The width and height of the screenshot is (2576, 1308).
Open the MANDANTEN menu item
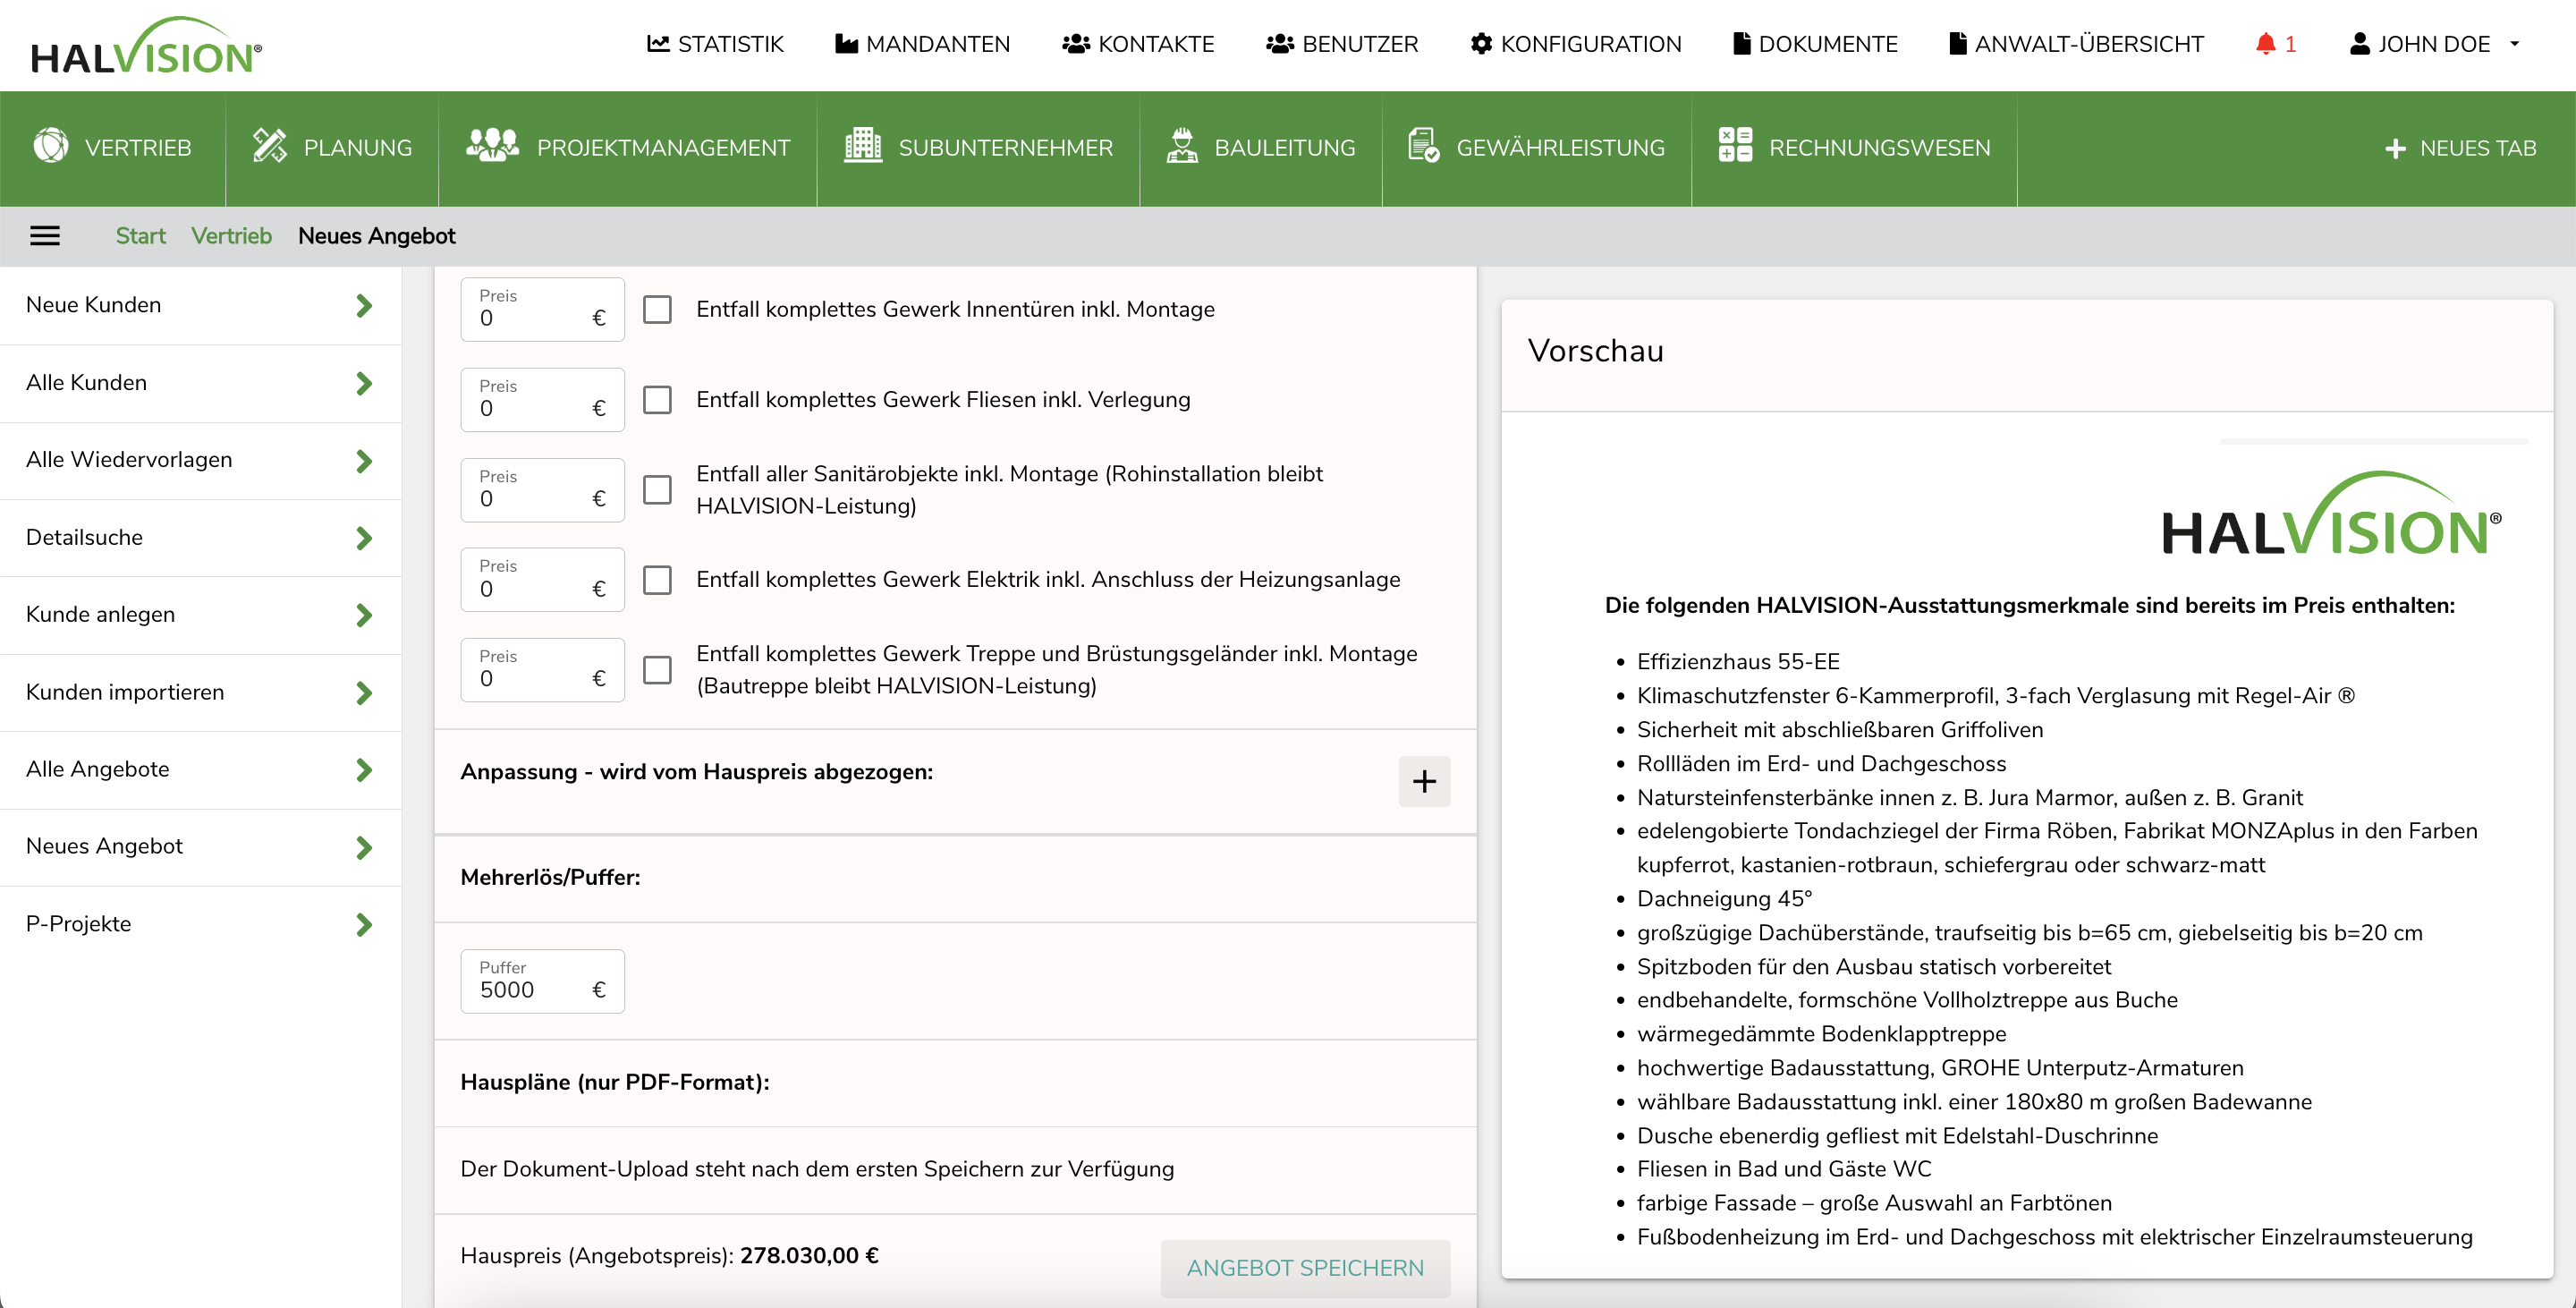[x=922, y=44]
